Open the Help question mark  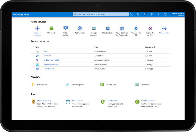coord(158,14)
